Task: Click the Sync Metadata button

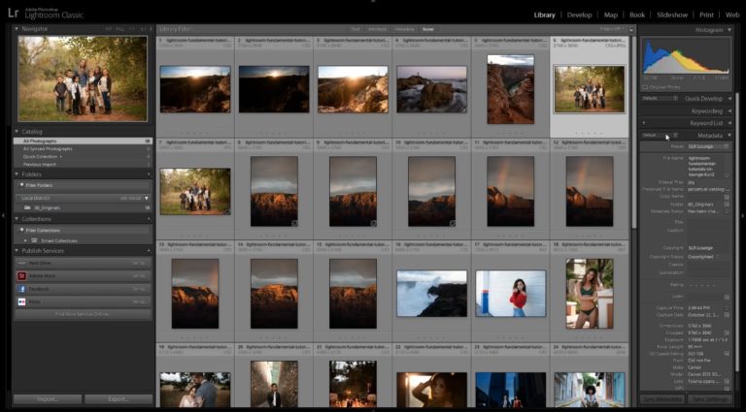Action: [x=661, y=399]
